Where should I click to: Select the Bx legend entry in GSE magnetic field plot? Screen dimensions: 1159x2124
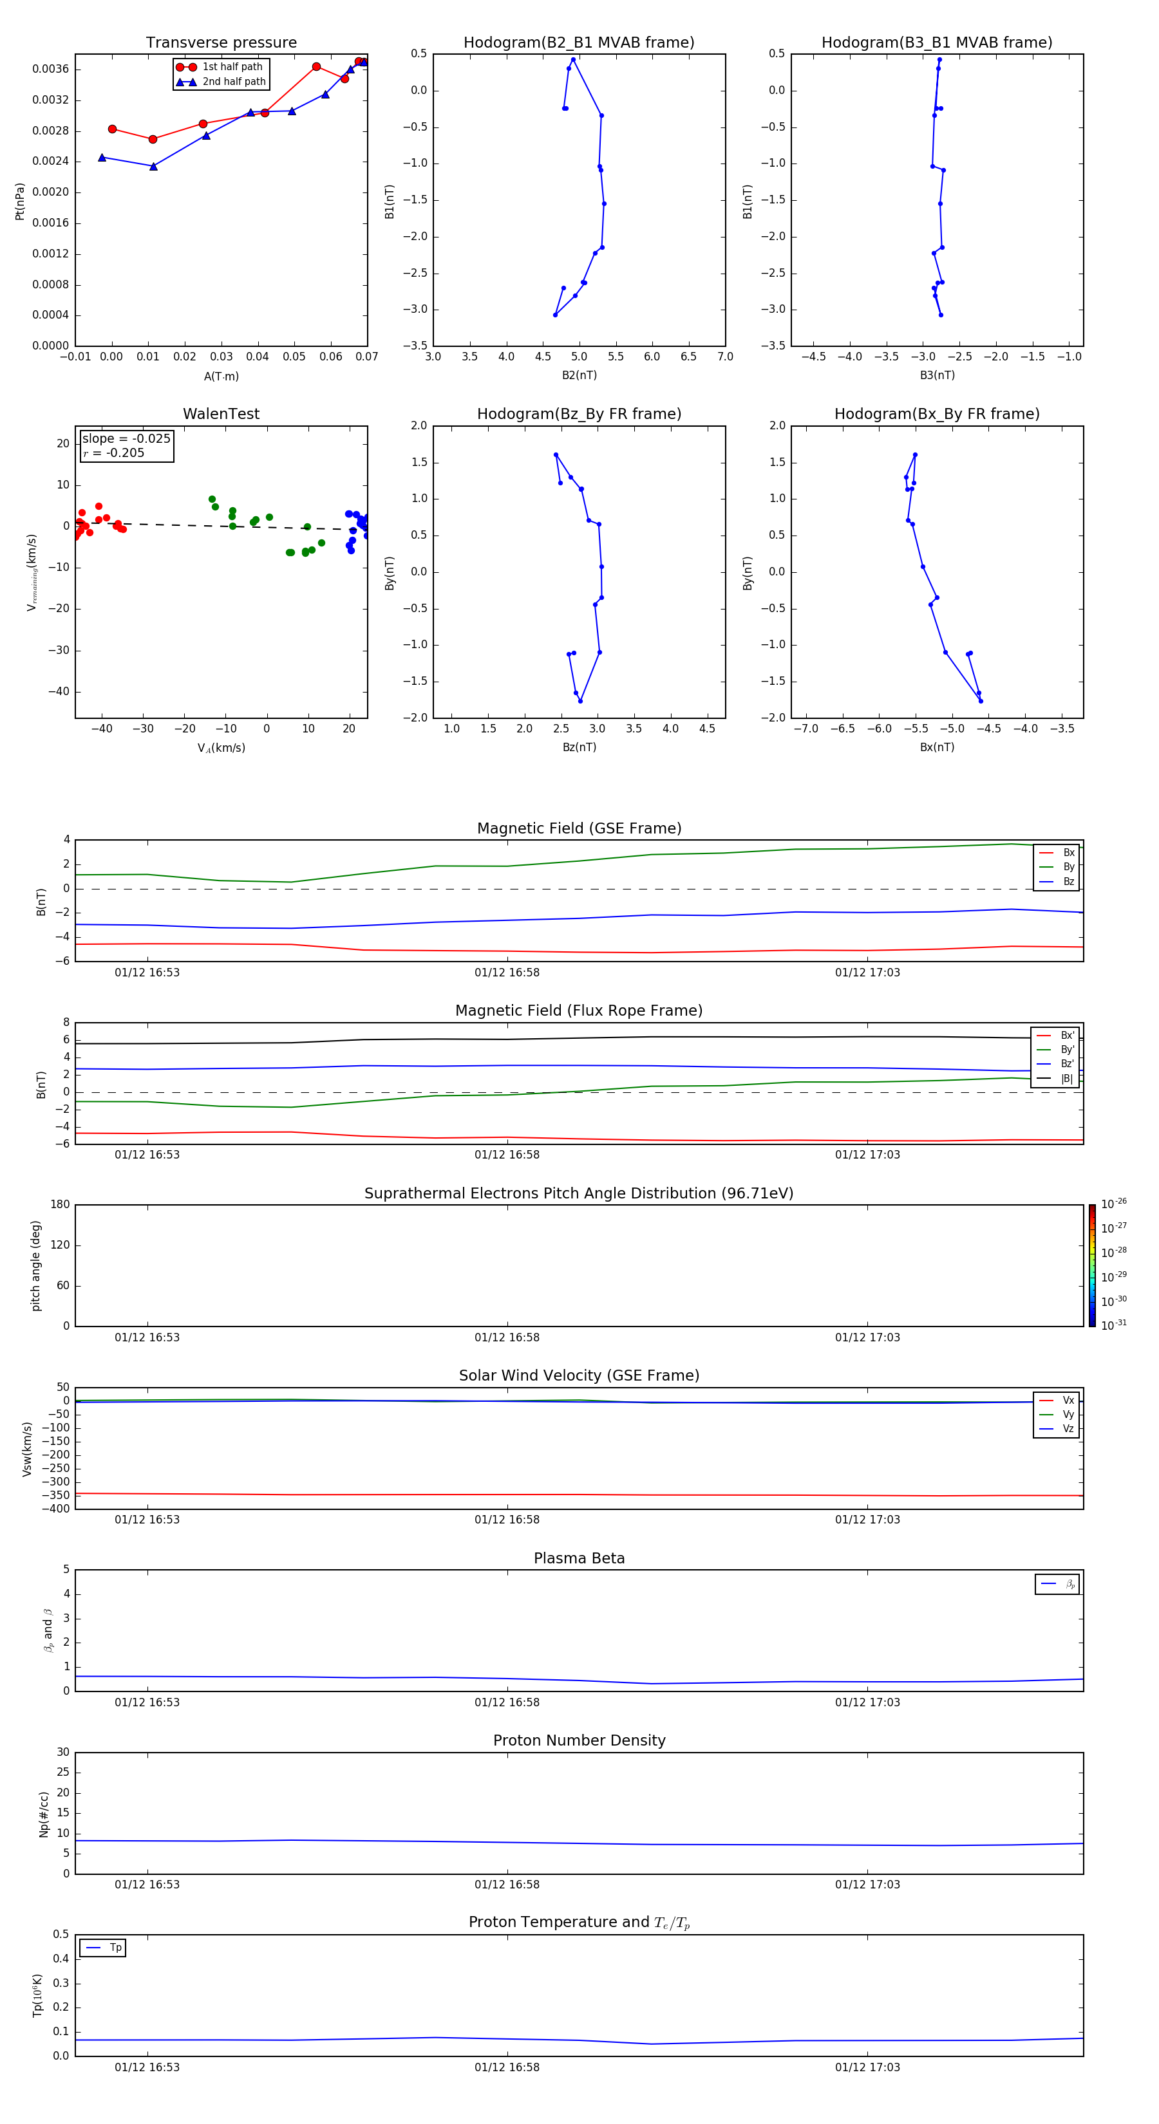(x=1057, y=853)
